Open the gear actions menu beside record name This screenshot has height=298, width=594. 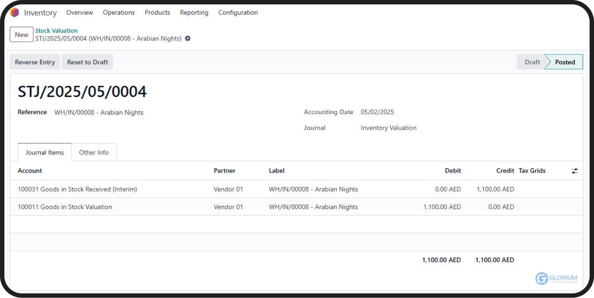(188, 39)
